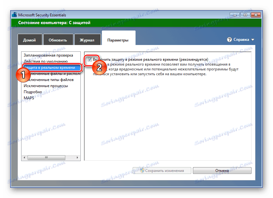This screenshot has height=198, width=273.
Task: Click the Справка help question icon
Action: (229, 40)
